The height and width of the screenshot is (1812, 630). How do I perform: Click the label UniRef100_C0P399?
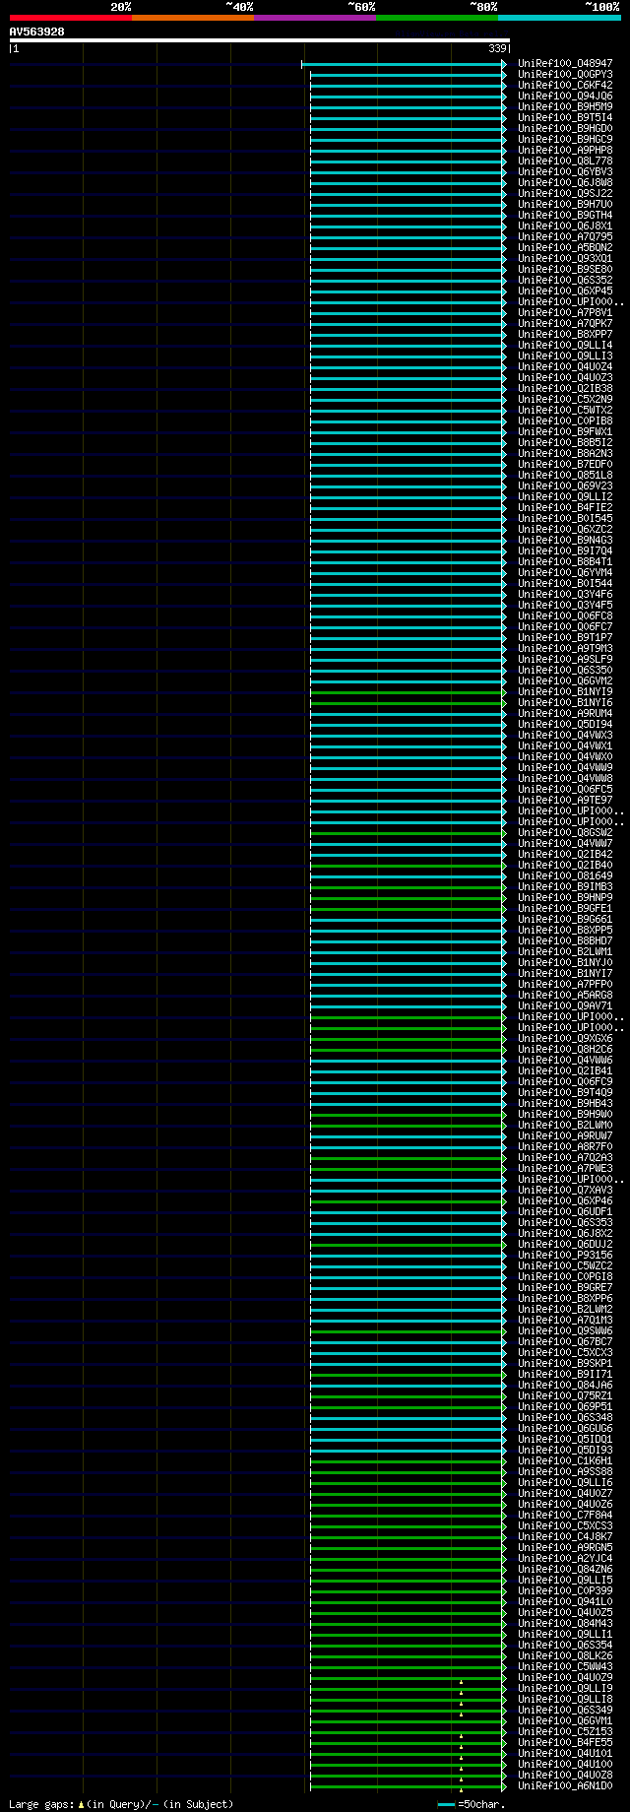pos(565,1590)
